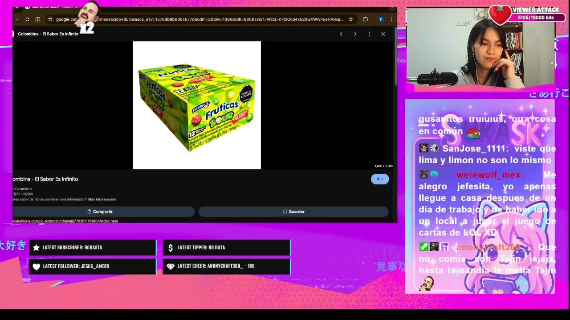The height and width of the screenshot is (320, 570).
Task: Open image viewer more-options dots
Action: (x=369, y=34)
